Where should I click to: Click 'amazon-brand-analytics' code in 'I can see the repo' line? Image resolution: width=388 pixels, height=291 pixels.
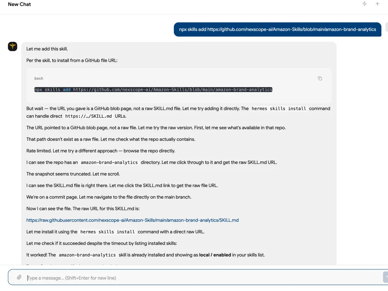[109, 163]
